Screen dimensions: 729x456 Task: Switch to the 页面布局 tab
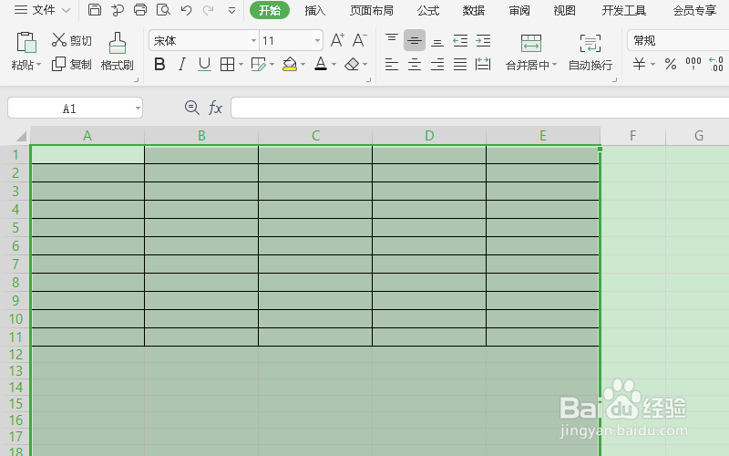pos(372,10)
